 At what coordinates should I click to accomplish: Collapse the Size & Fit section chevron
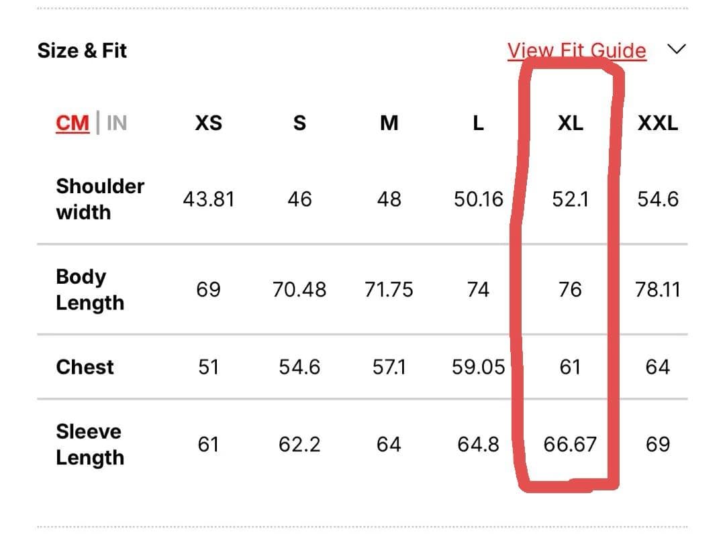coord(677,50)
